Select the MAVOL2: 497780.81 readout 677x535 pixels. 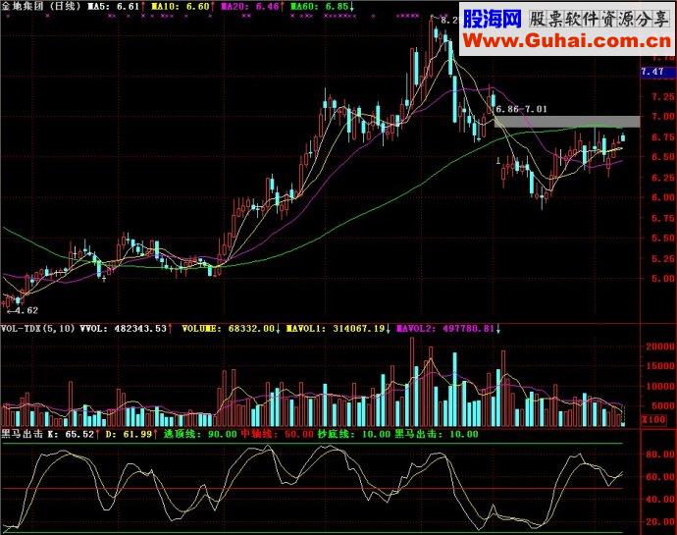tap(449, 329)
